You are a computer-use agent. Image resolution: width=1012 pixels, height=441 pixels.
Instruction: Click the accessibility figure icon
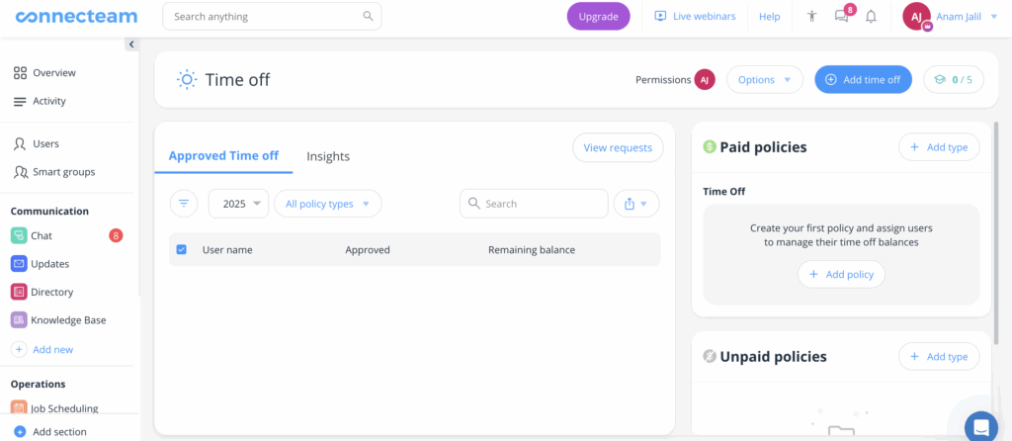[812, 17]
